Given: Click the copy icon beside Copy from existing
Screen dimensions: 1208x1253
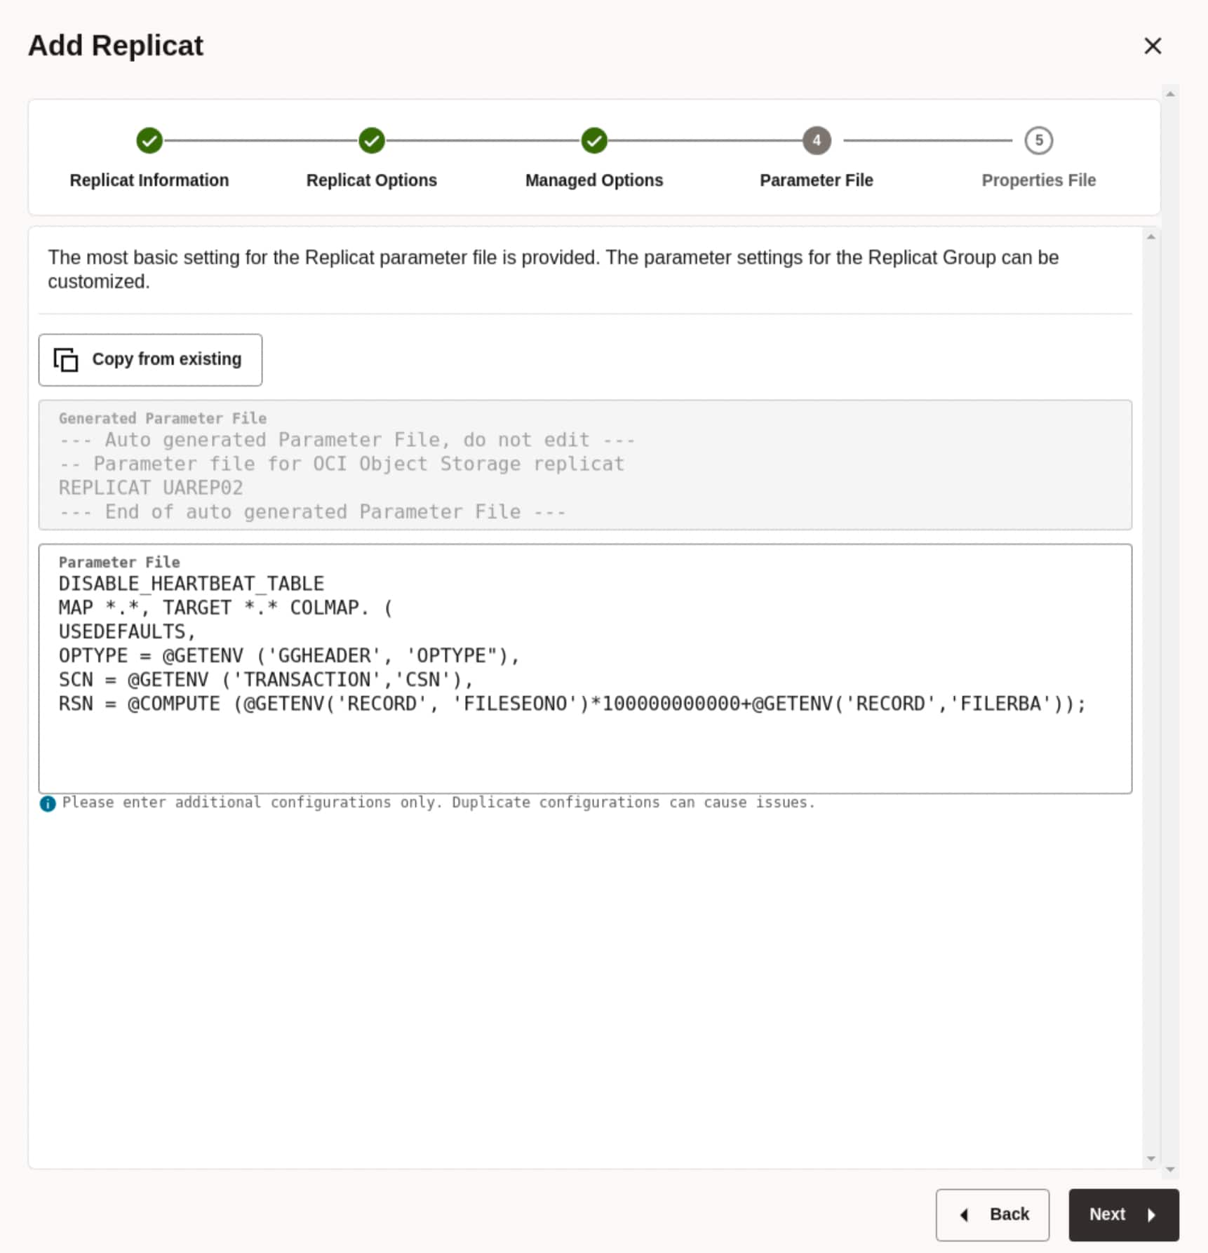Looking at the screenshot, I should [66, 360].
